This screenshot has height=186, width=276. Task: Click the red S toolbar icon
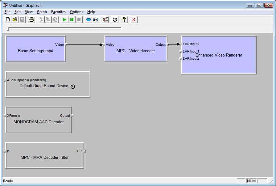coord(134,20)
